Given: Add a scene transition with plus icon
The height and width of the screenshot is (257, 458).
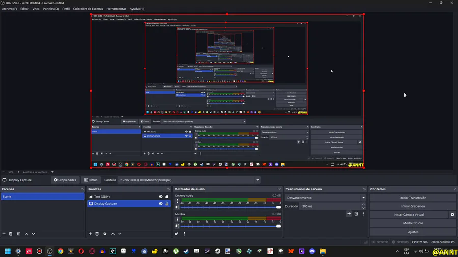Looking at the screenshot, I should tap(349, 214).
